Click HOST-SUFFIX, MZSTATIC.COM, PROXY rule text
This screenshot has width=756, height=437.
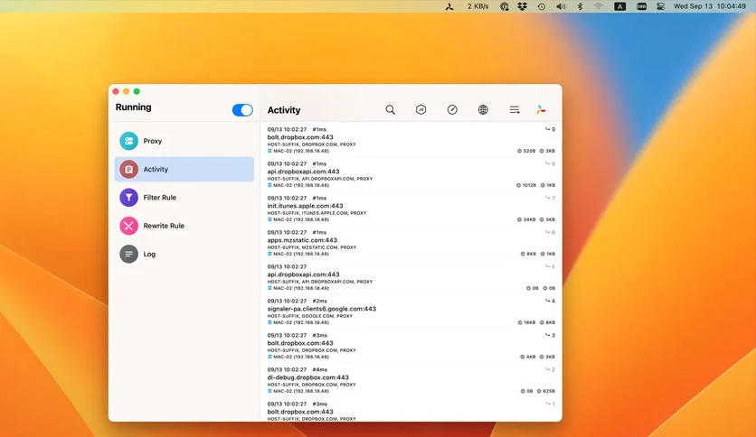(x=312, y=247)
